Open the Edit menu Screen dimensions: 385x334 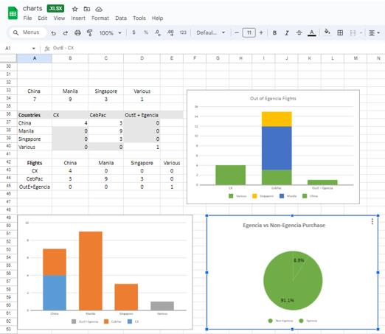43,18
